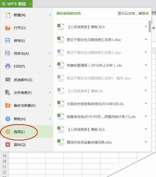Open the WPS 表格 dropdown arrow
Viewport: 156px width, 177px height.
click(x=31, y=4)
